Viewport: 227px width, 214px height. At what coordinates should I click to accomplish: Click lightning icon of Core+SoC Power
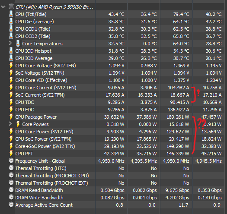click(11, 146)
